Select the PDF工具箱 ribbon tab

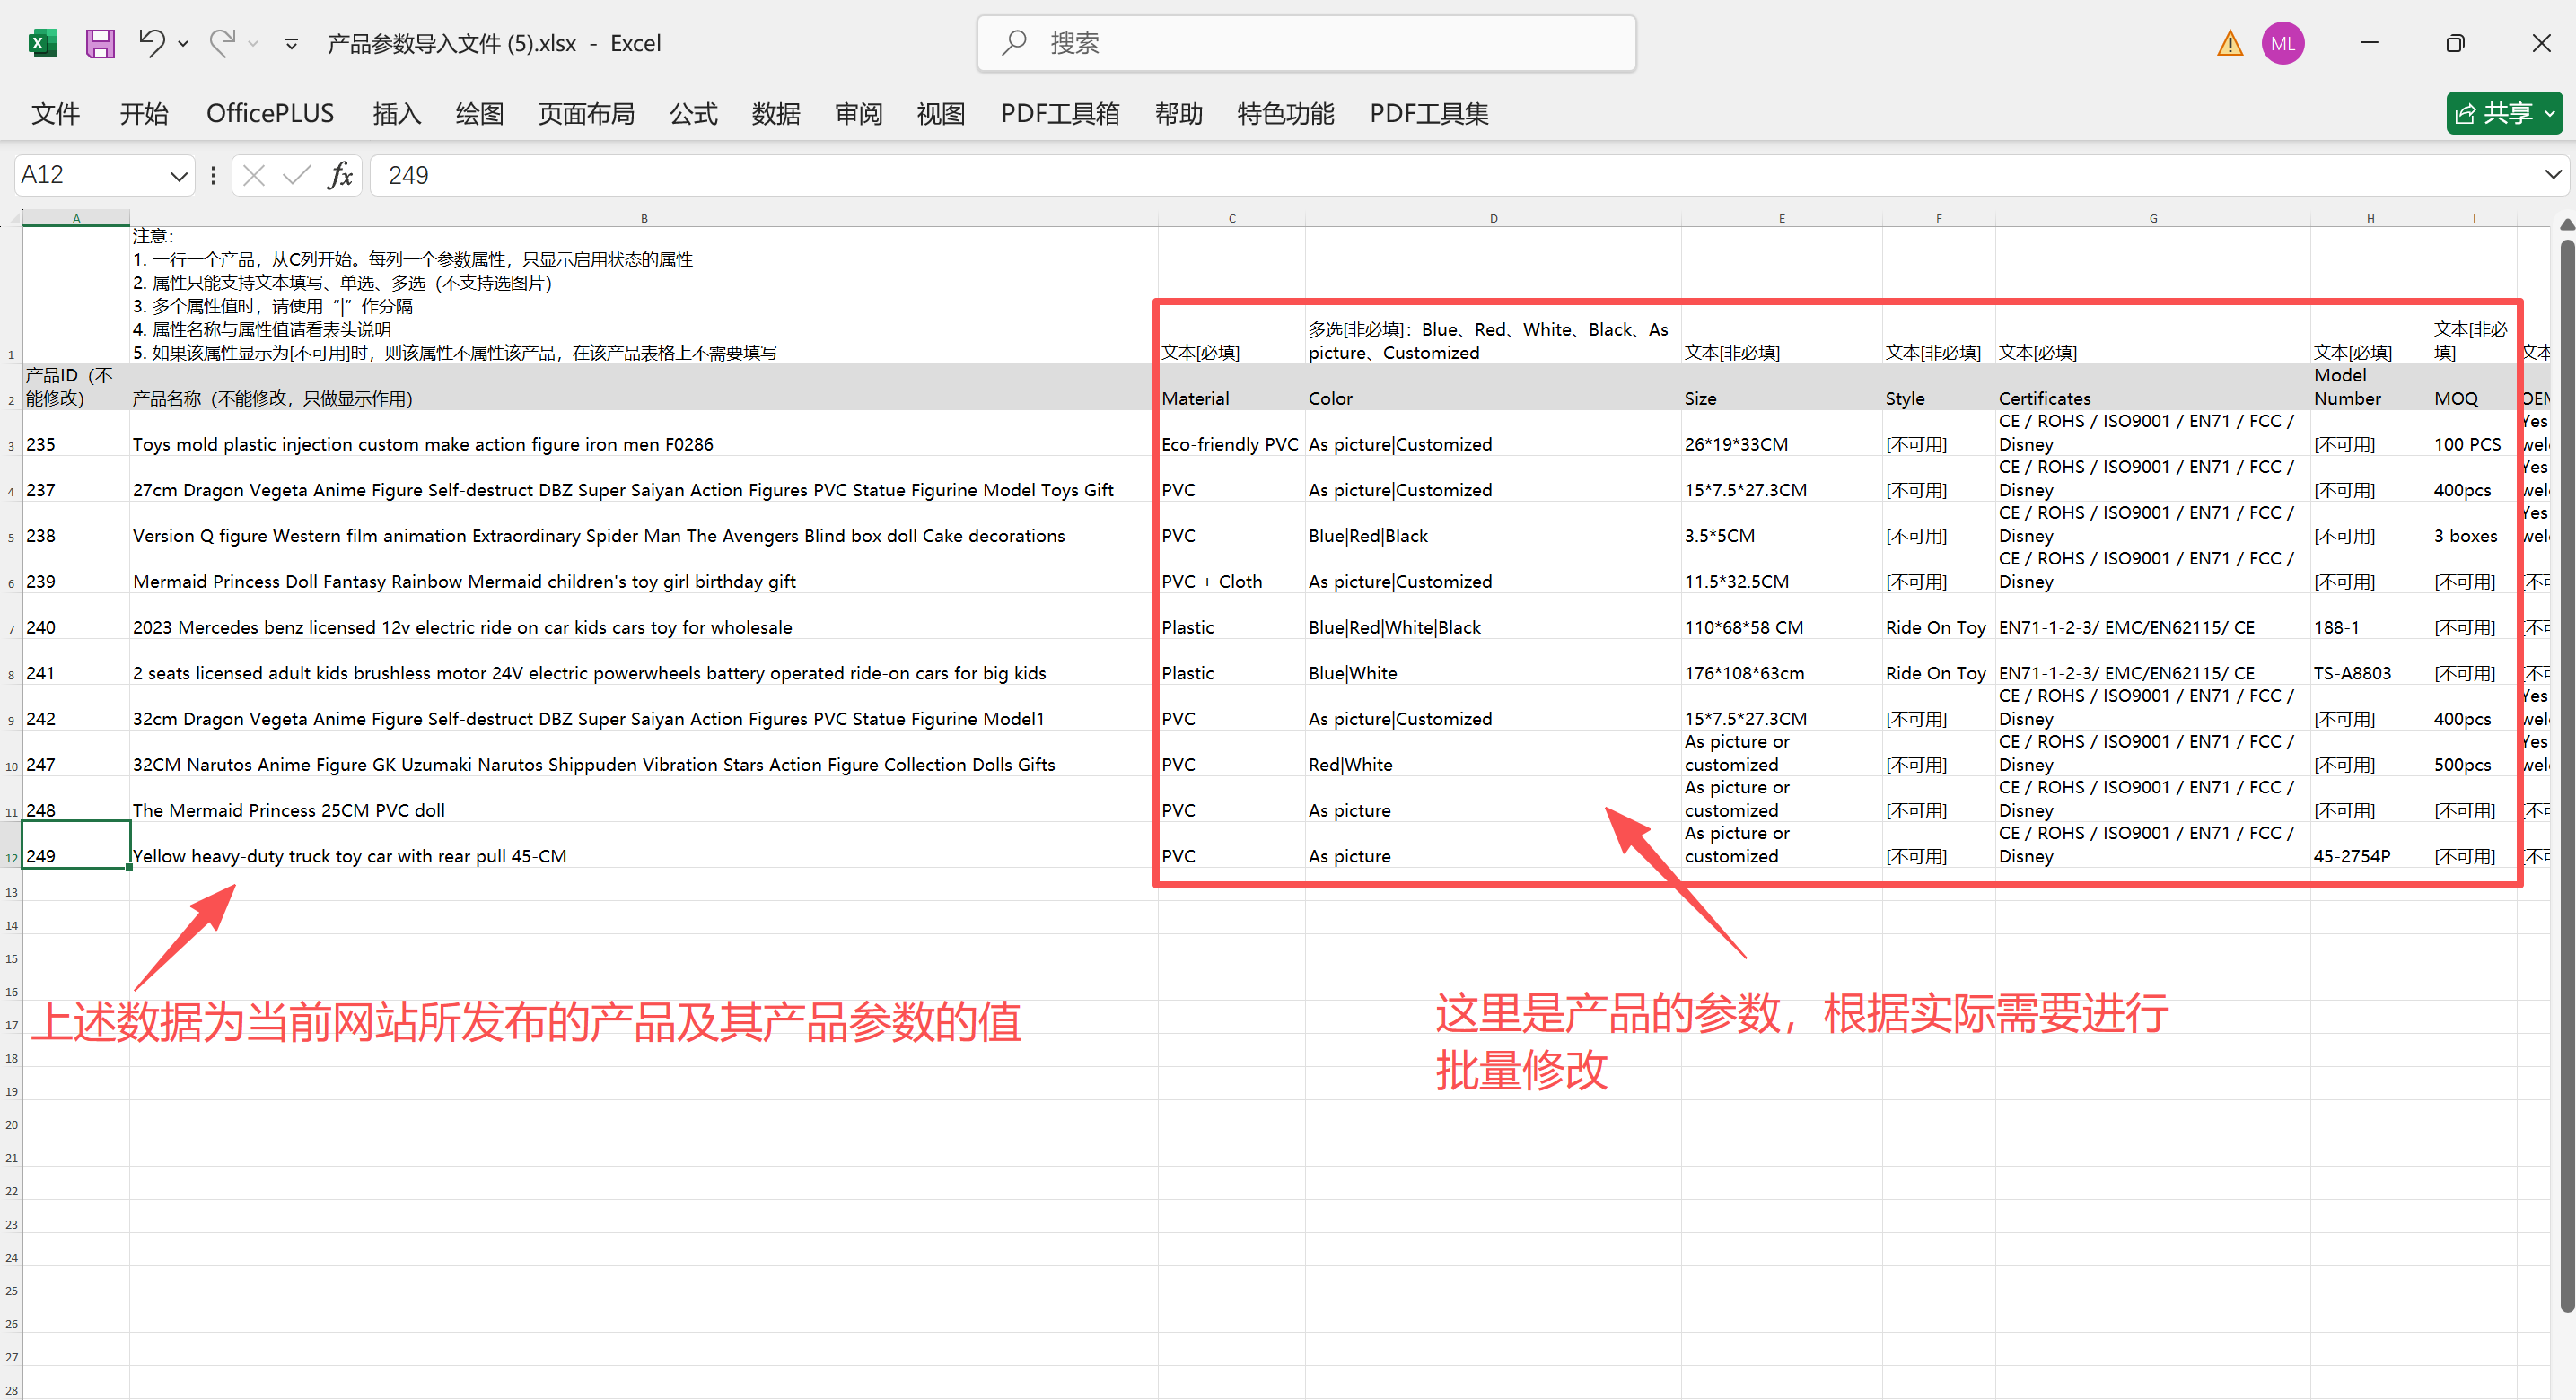[1059, 113]
